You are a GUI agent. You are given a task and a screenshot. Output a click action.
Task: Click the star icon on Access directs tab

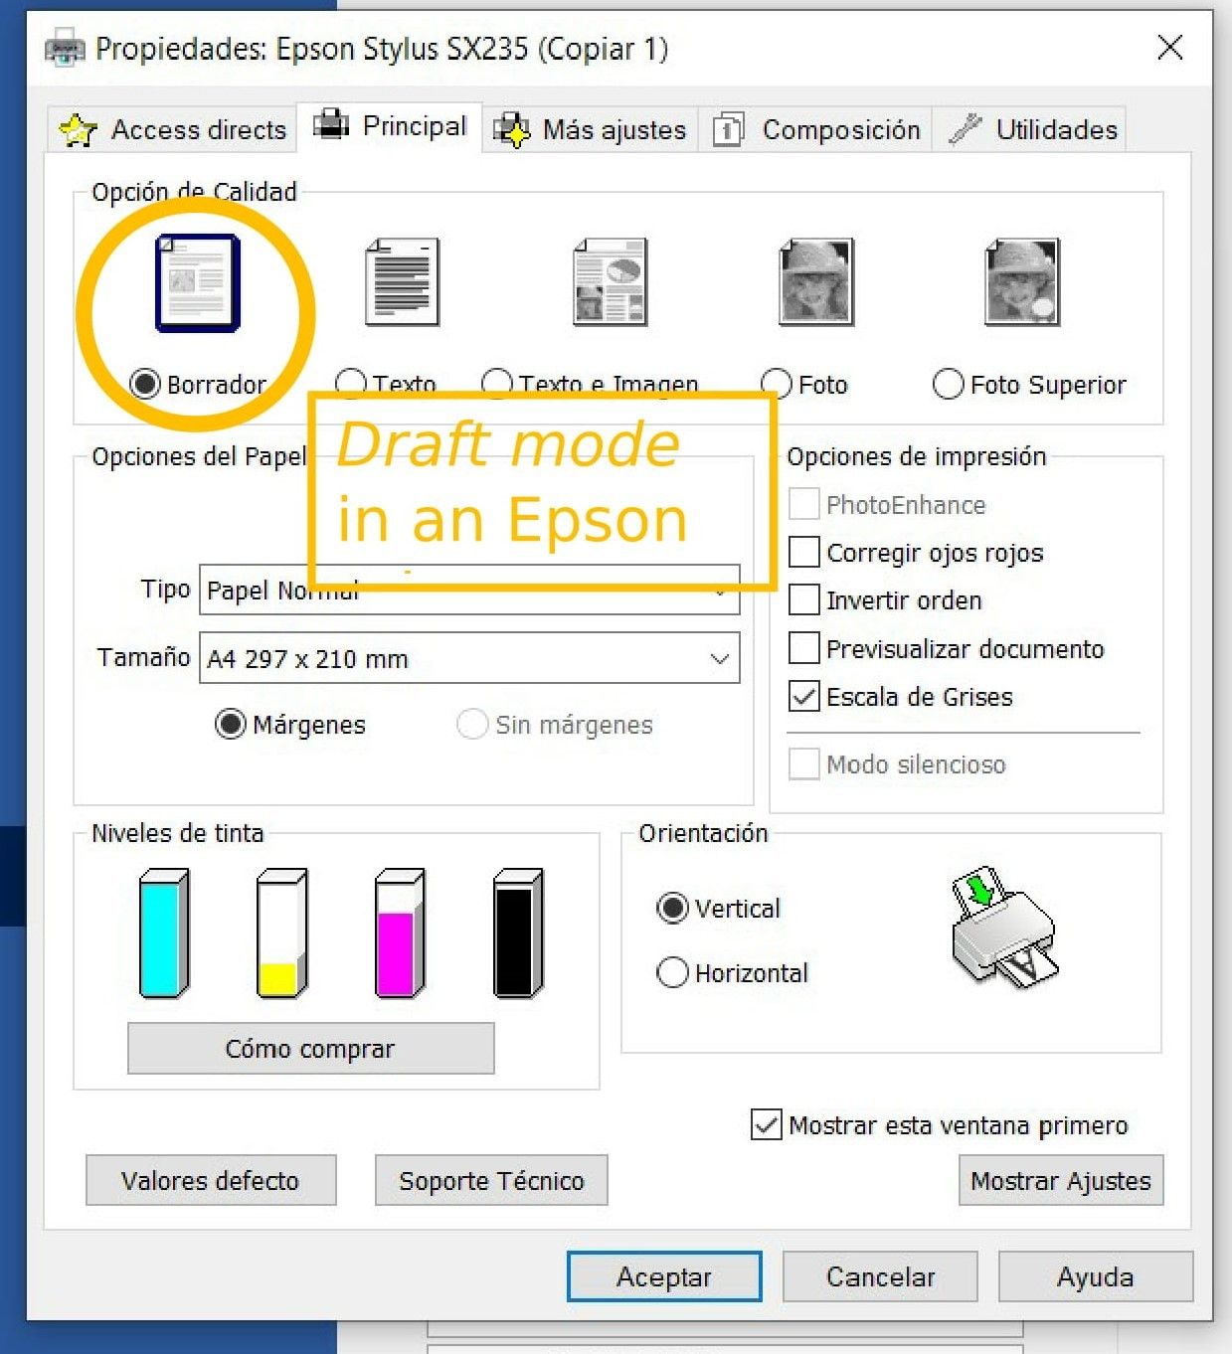coord(78,130)
